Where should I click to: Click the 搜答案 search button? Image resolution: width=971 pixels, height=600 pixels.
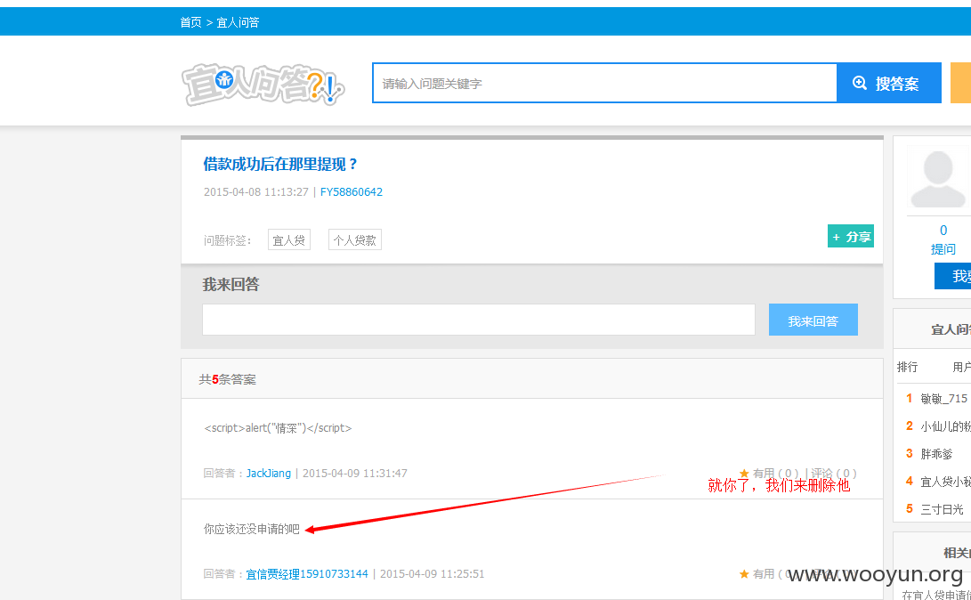click(888, 83)
